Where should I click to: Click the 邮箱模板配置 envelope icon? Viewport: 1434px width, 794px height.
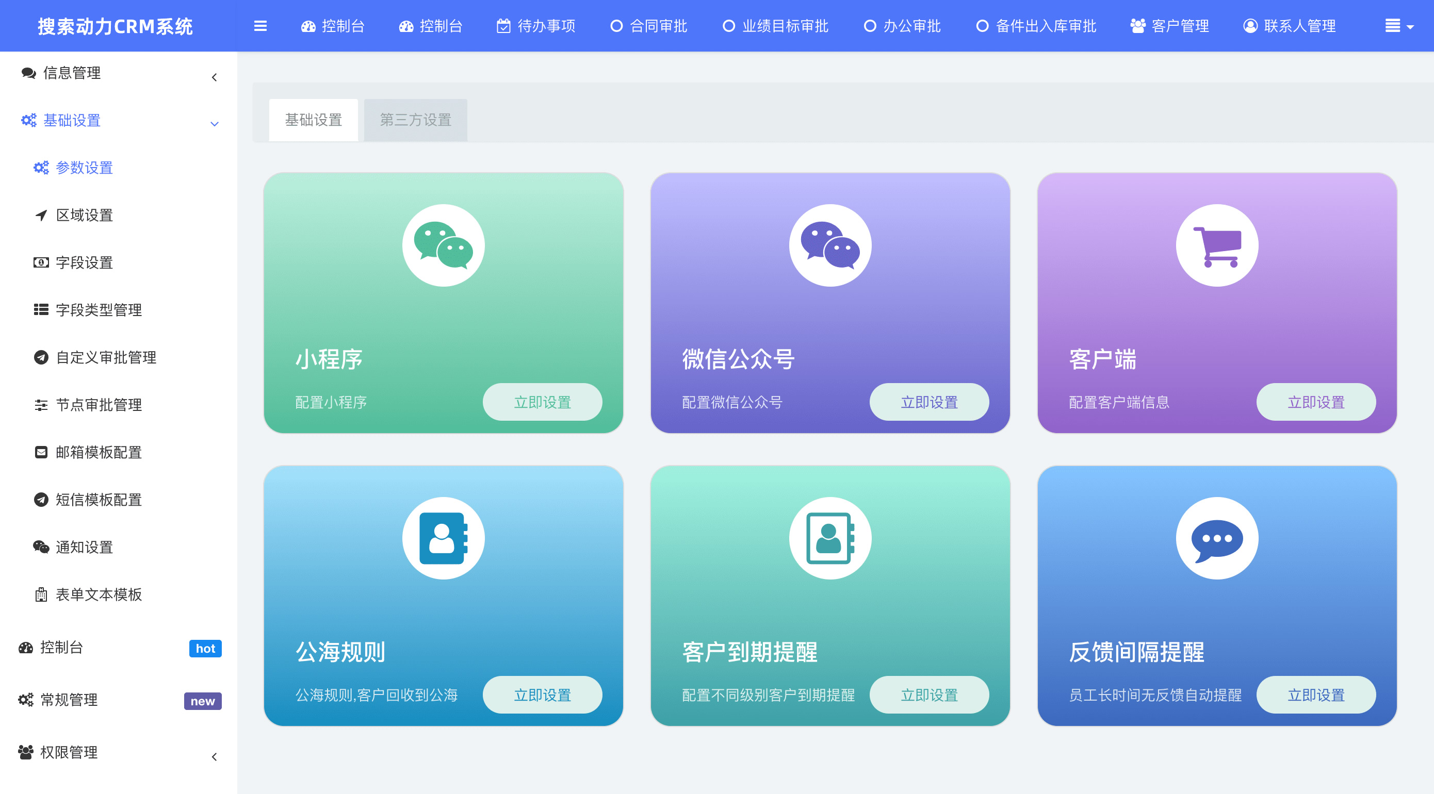(41, 452)
